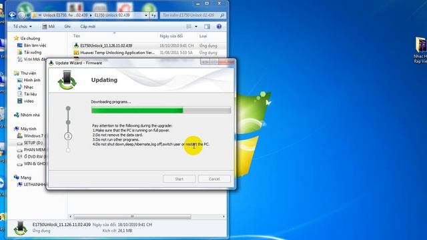Select SETUP (D:) drive
The width and height of the screenshot is (427, 240).
tap(30, 143)
